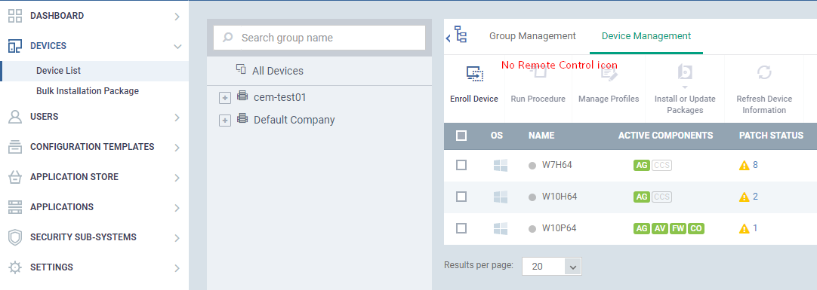Click the Manage Profiles icon
The height and width of the screenshot is (290, 817).
(x=609, y=73)
